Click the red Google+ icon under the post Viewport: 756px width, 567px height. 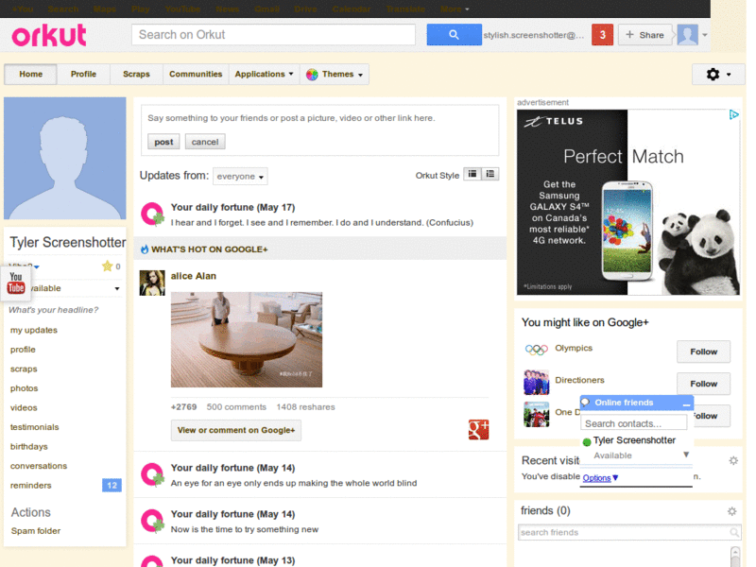pos(478,429)
